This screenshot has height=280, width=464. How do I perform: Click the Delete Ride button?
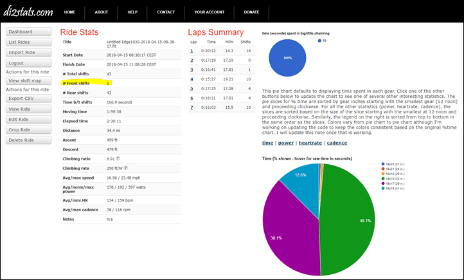pos(28,140)
